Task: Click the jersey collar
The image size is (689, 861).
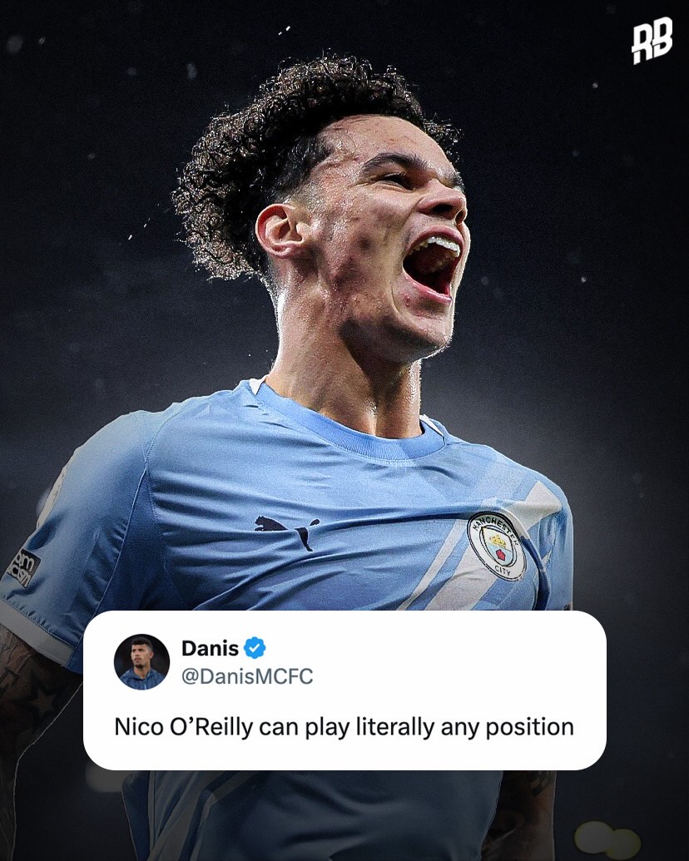Action: point(352,428)
